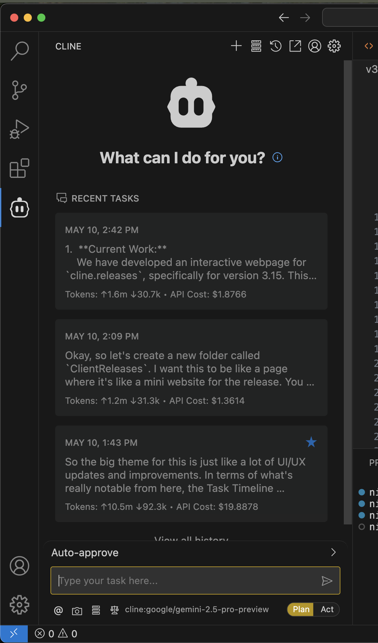Open model selector gemini-2.5-pro-preview
Viewport: 378px width, 643px height.
click(x=196, y=609)
